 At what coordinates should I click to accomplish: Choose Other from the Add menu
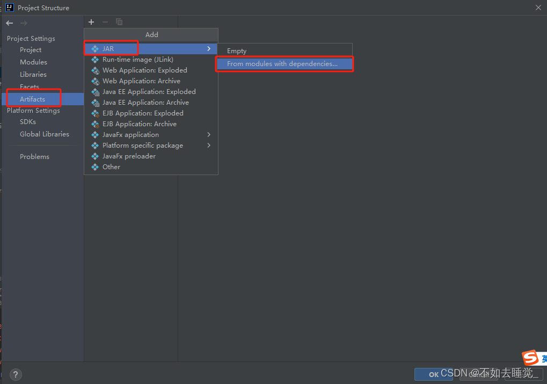click(x=151, y=167)
